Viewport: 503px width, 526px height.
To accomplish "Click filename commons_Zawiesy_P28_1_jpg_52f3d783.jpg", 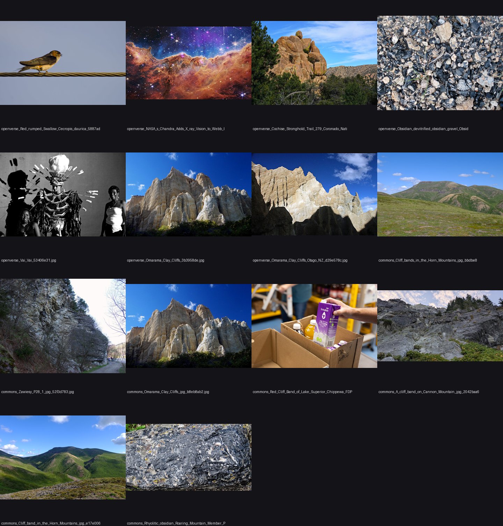I will tap(38, 392).
